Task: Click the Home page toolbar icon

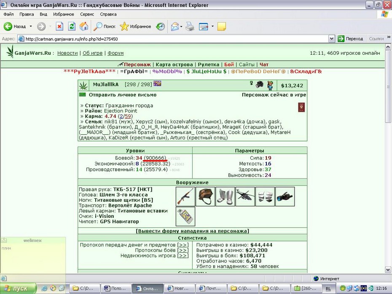Action: click(x=84, y=26)
